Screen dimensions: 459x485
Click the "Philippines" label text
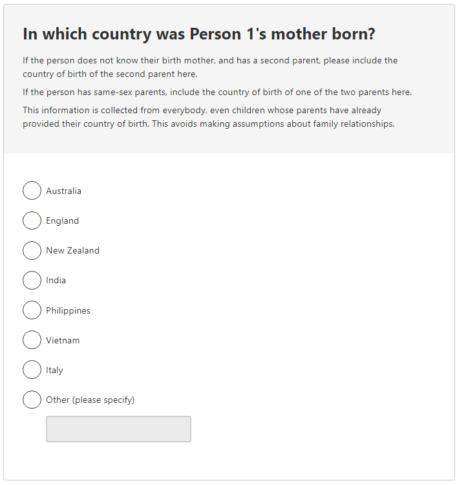(x=68, y=310)
